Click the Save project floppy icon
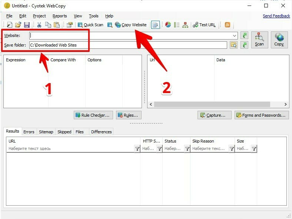The height and width of the screenshot is (219, 292). coord(27,25)
